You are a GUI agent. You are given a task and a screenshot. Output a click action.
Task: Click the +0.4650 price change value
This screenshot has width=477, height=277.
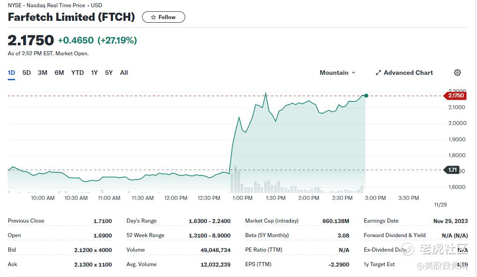tap(76, 40)
